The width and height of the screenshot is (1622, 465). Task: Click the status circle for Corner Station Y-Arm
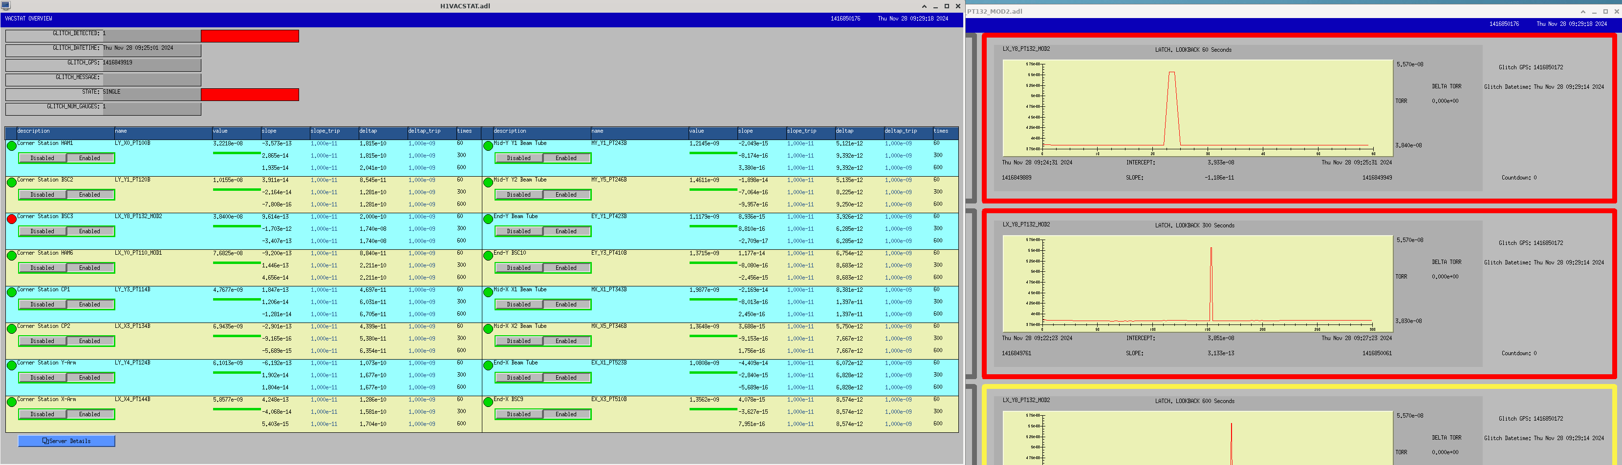click(11, 365)
